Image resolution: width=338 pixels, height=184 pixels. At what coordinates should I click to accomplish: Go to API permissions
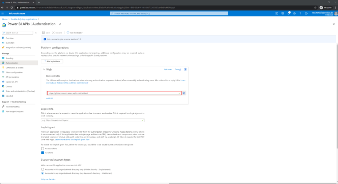click(x=13, y=77)
